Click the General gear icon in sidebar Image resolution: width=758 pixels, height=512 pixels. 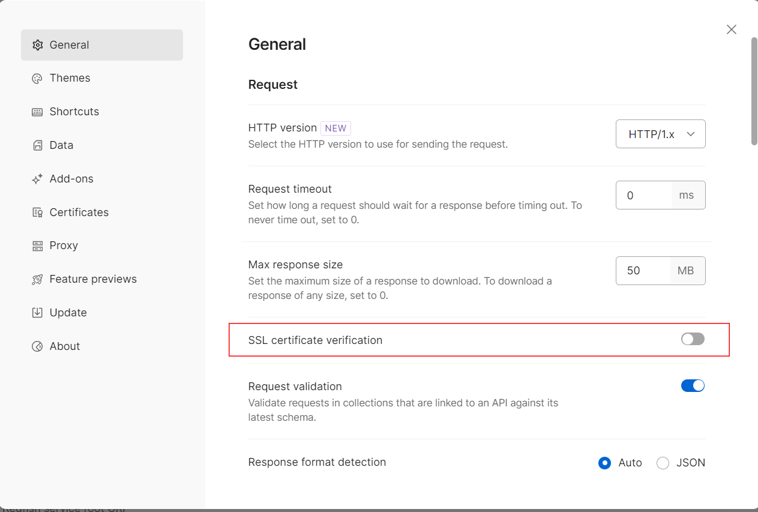click(37, 45)
